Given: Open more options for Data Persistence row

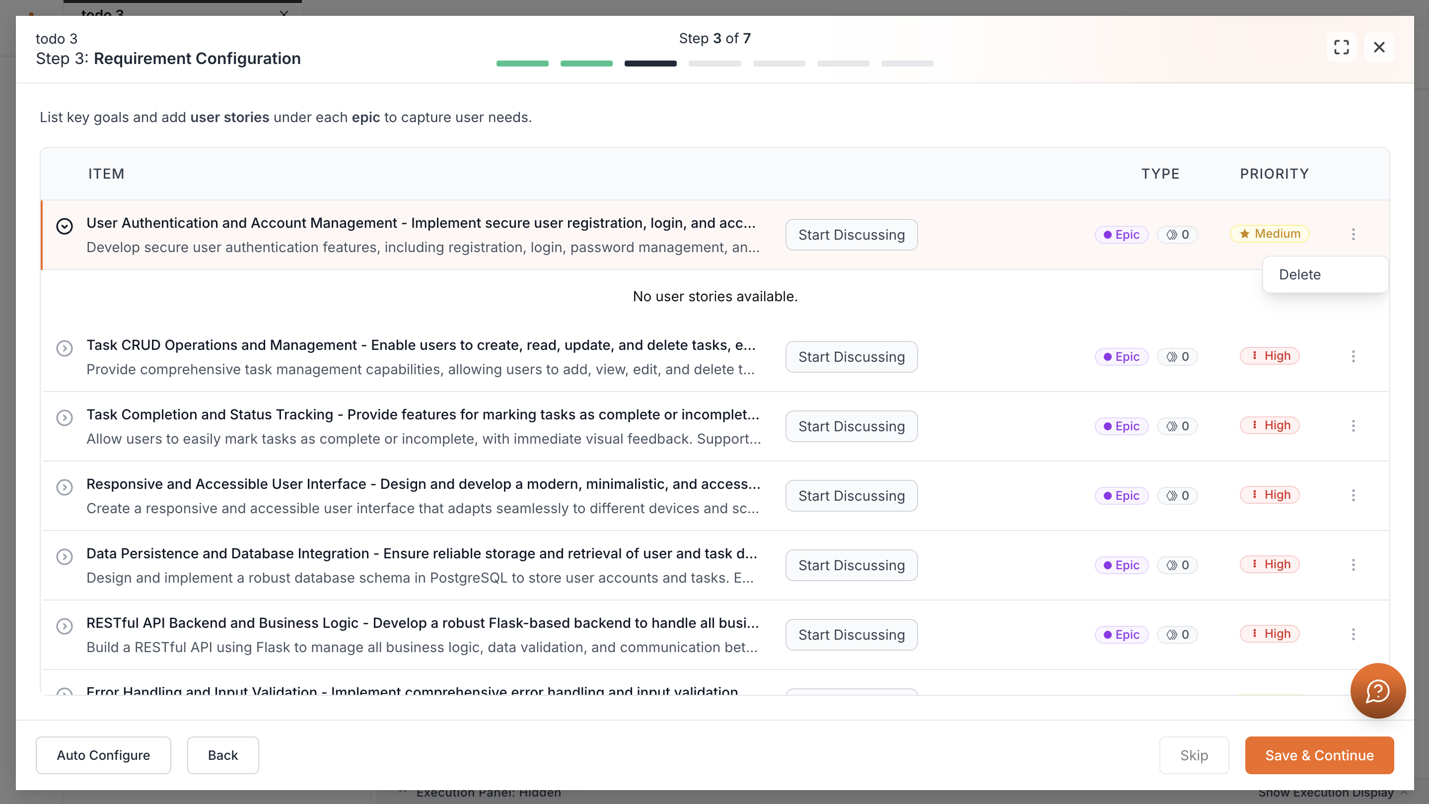Looking at the screenshot, I should tap(1353, 564).
